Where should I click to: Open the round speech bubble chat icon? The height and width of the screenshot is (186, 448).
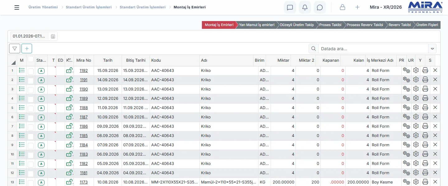coord(320,7)
